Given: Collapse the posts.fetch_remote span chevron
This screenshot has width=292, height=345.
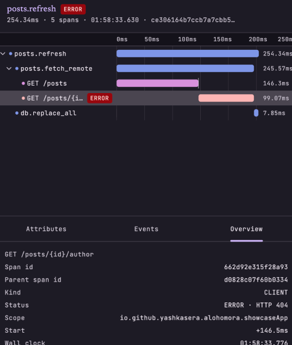Looking at the screenshot, I should (9, 68).
